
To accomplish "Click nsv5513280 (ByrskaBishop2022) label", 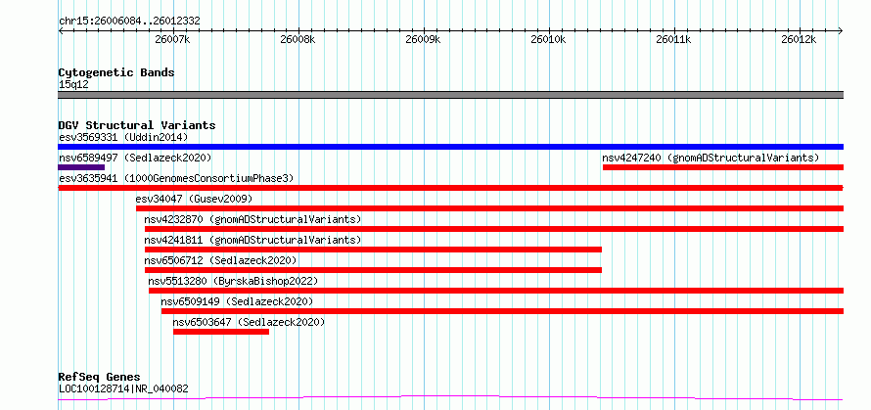I will point(233,281).
